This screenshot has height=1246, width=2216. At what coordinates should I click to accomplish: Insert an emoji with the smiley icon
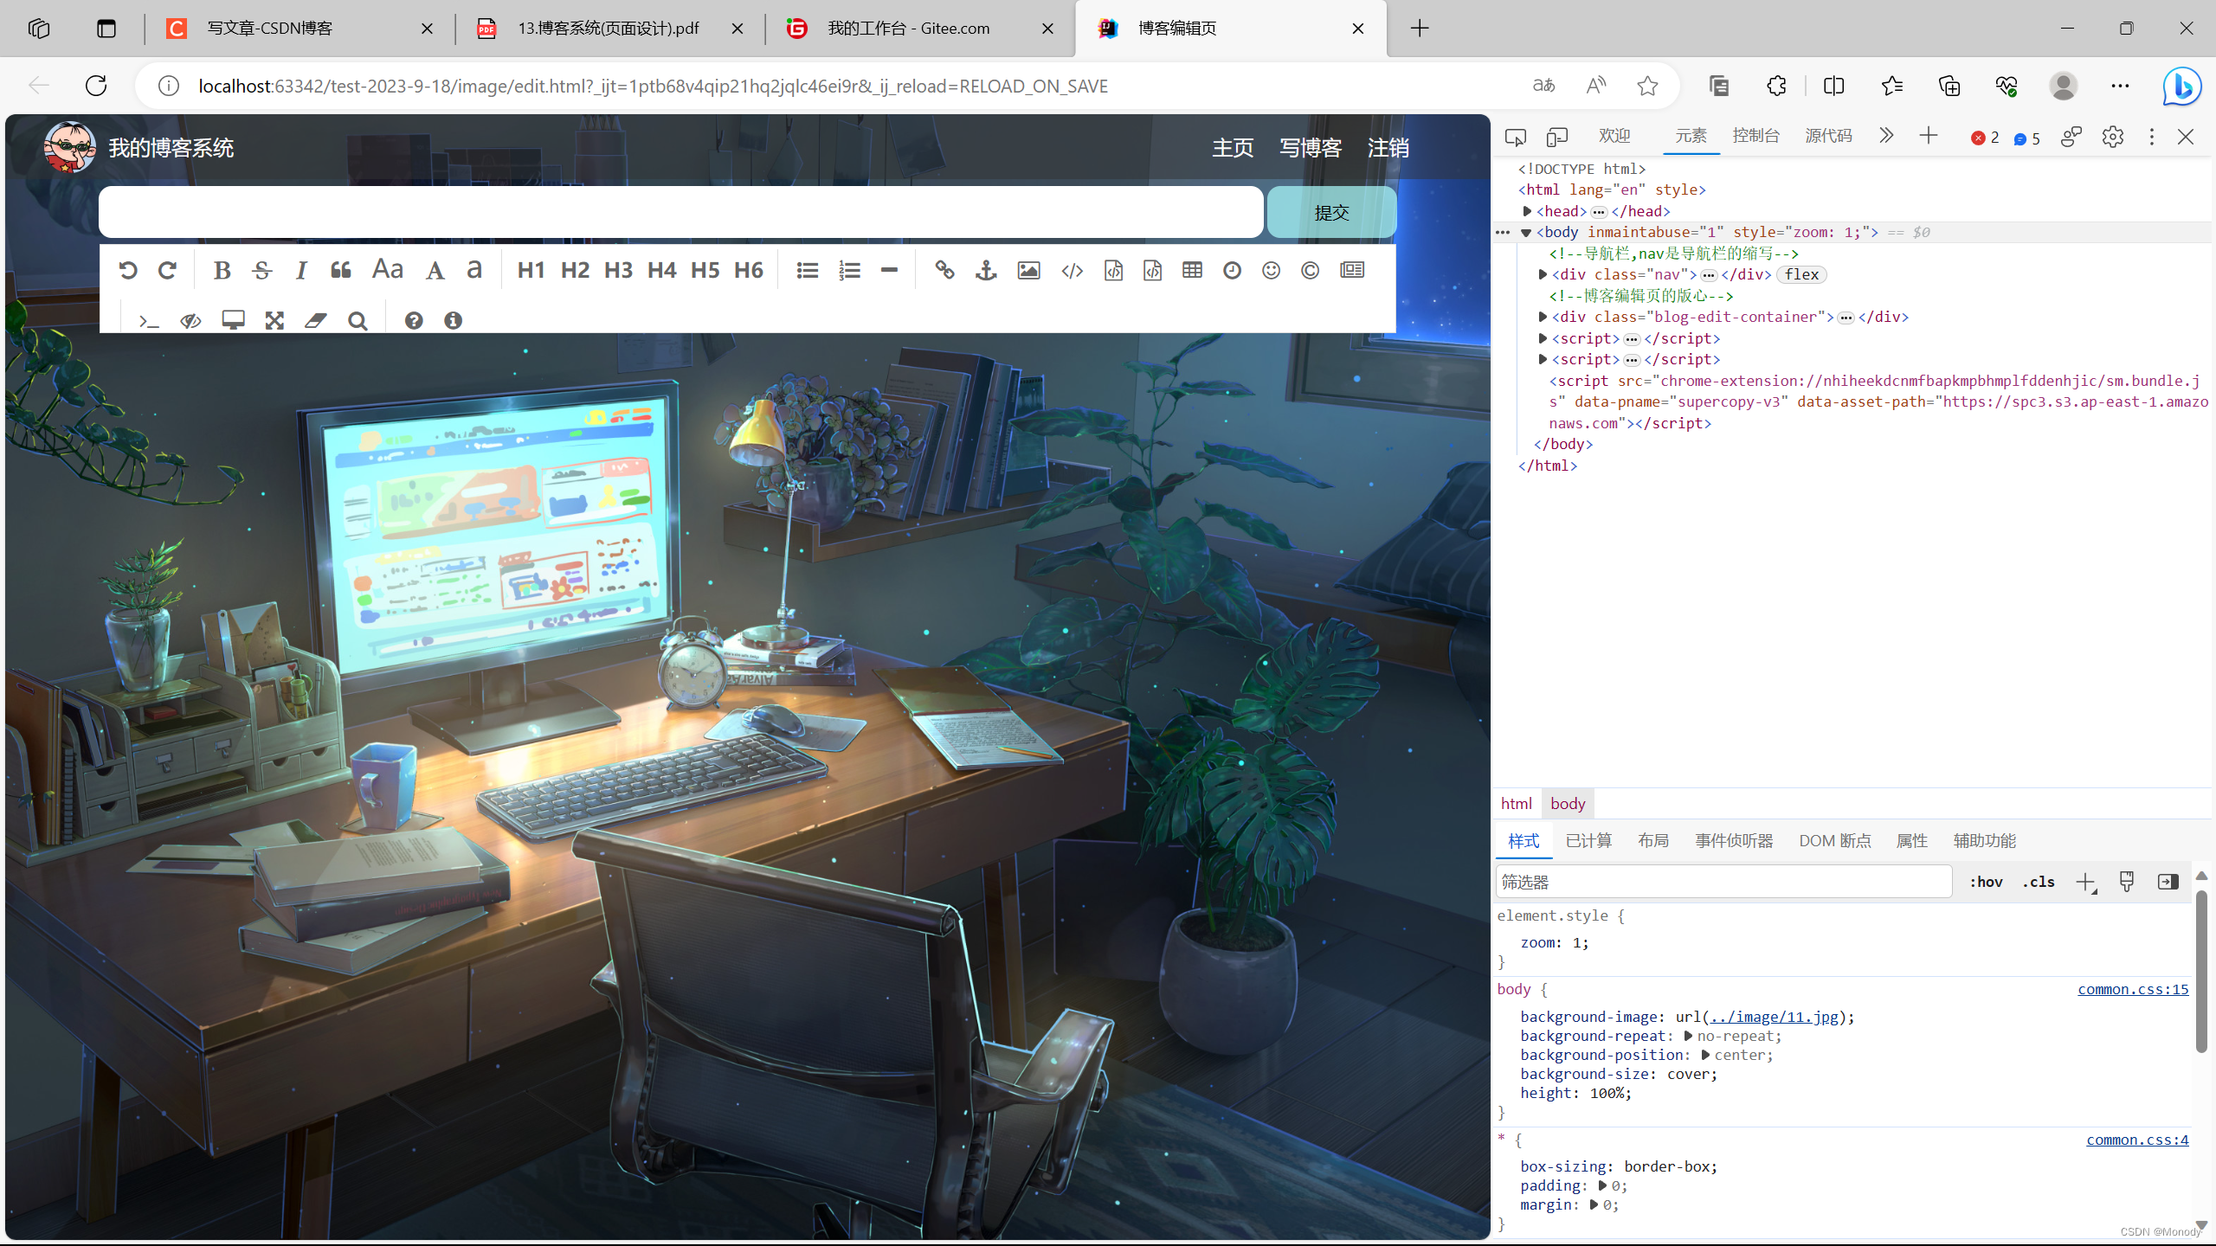click(1271, 270)
